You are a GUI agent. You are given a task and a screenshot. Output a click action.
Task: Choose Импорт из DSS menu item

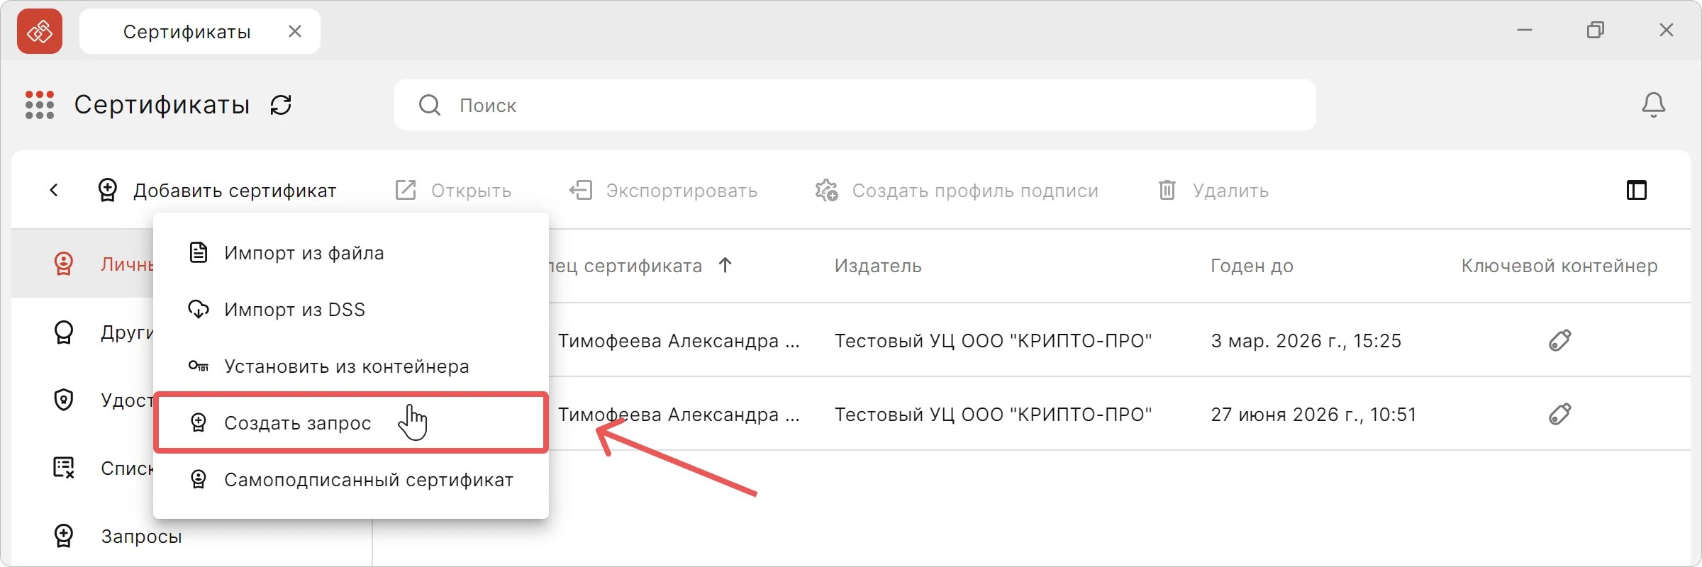coord(351,309)
